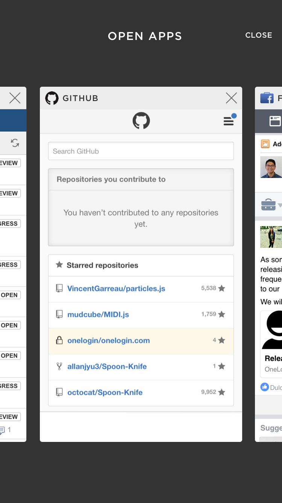The width and height of the screenshot is (282, 503).
Task: Click star icon beside 9,952 count
Action: click(x=222, y=392)
